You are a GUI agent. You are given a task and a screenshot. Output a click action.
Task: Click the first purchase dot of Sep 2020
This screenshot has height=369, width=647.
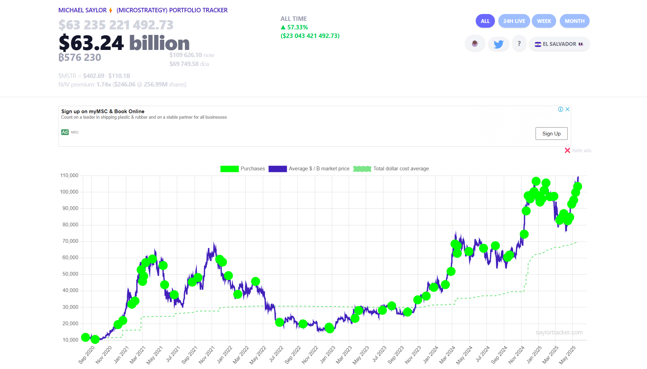(x=85, y=338)
